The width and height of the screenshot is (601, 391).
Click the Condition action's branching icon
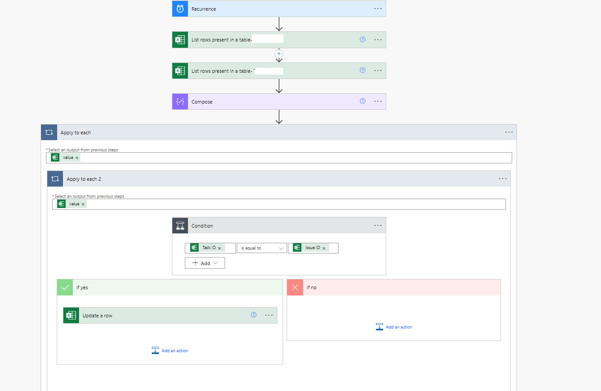180,225
